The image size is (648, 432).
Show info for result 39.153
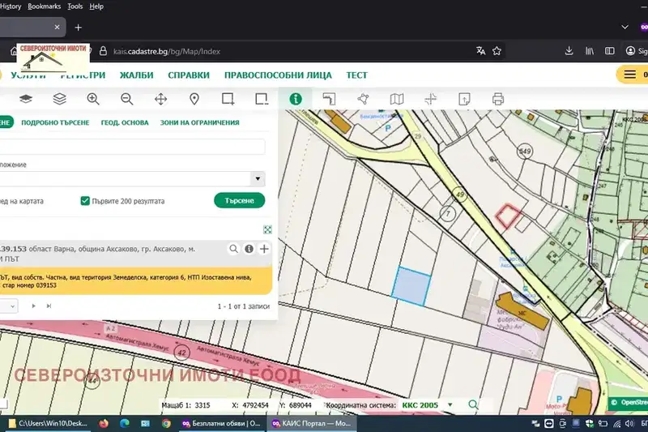249,249
